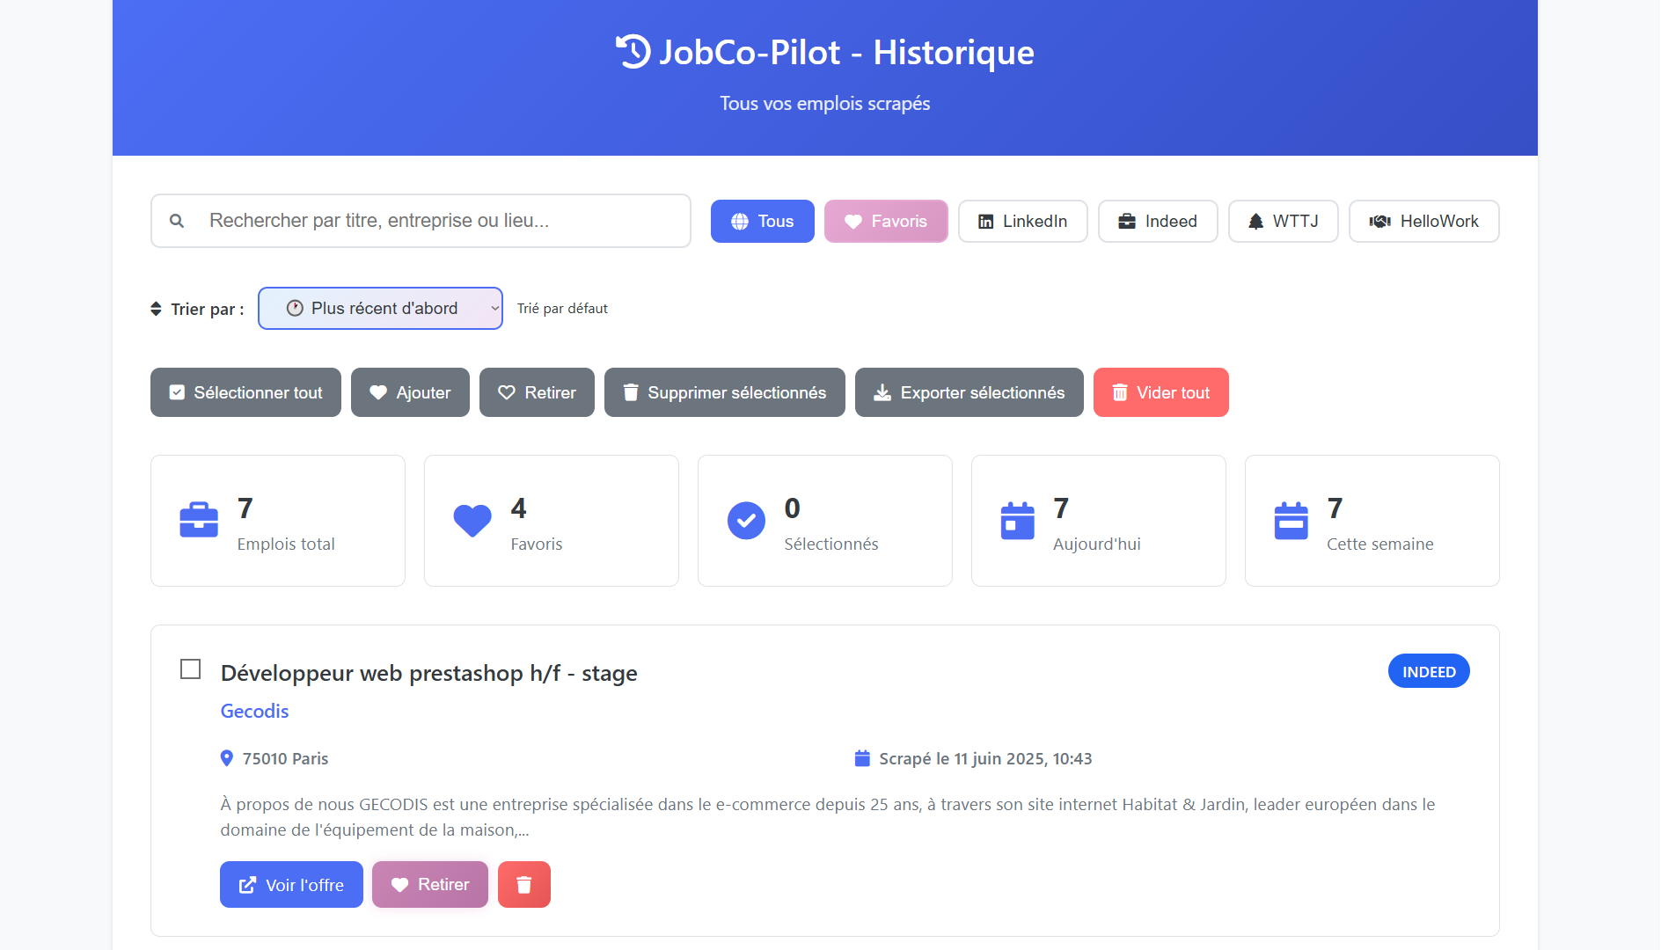Click the Emplois total label

[x=286, y=544]
